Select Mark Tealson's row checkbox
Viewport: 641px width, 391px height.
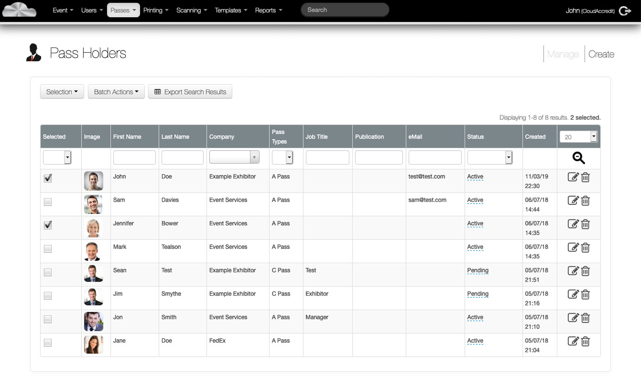(48, 249)
